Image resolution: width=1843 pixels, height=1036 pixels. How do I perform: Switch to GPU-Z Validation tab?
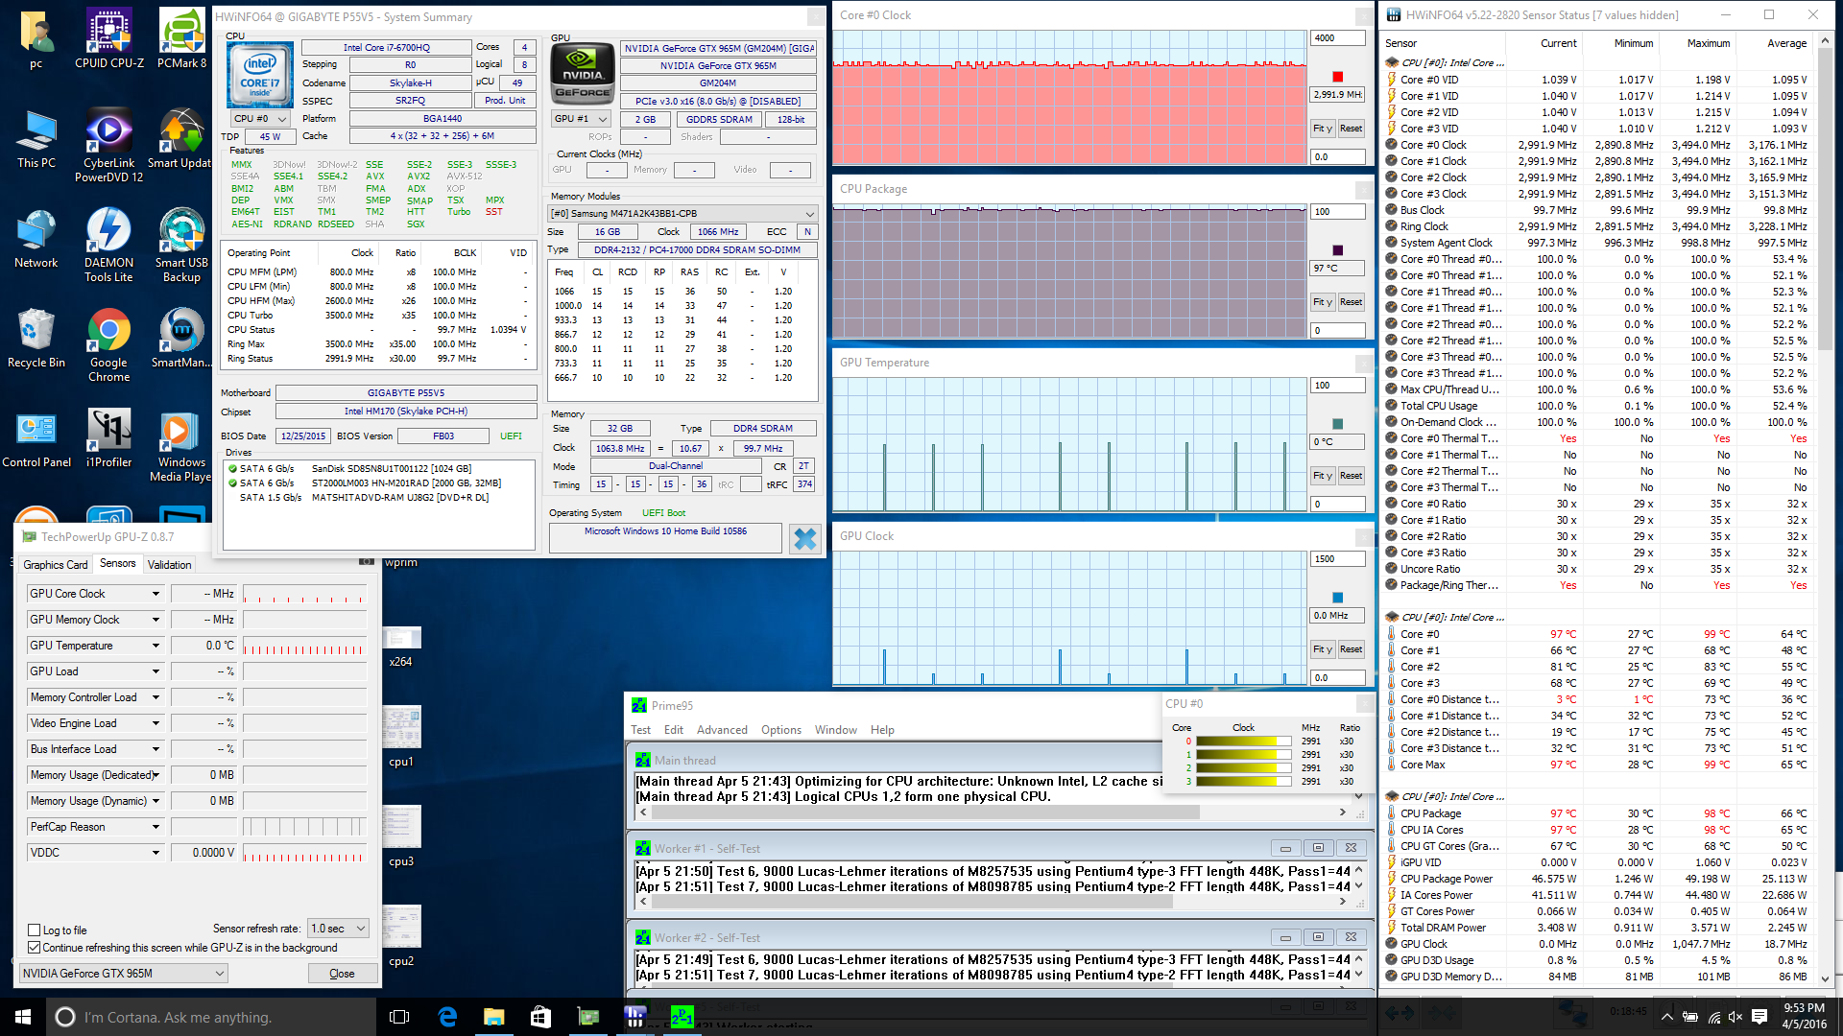(x=169, y=565)
